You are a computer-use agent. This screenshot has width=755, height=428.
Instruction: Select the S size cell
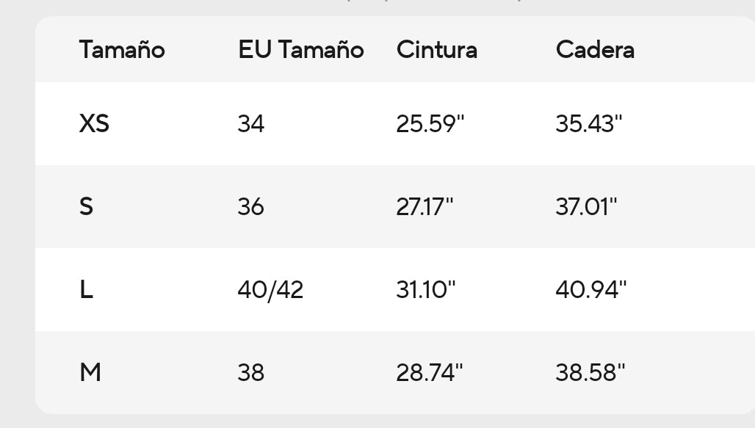pyautogui.click(x=86, y=207)
